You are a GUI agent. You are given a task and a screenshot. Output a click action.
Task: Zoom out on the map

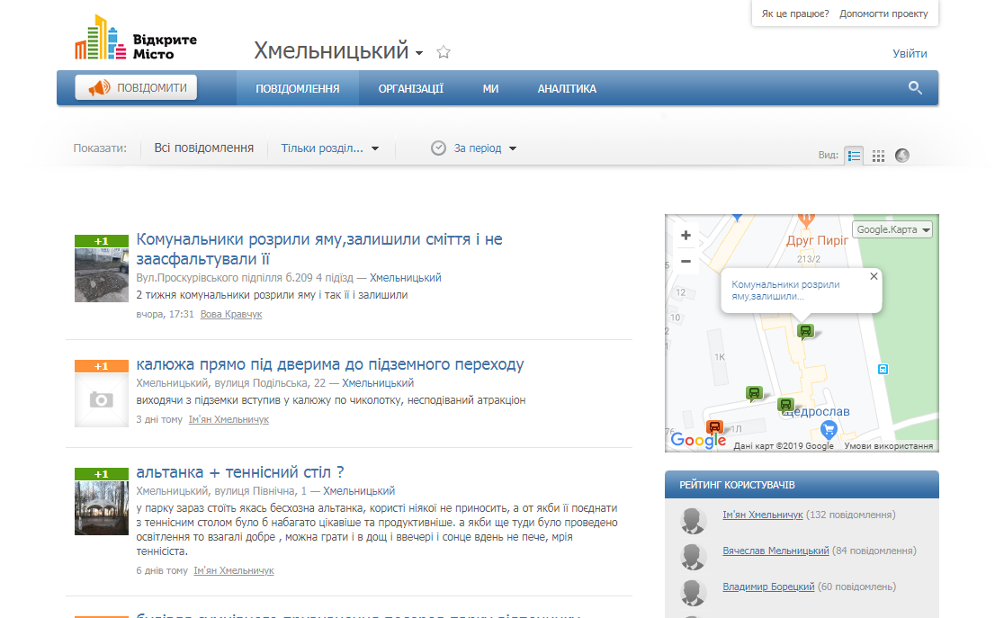point(686,261)
